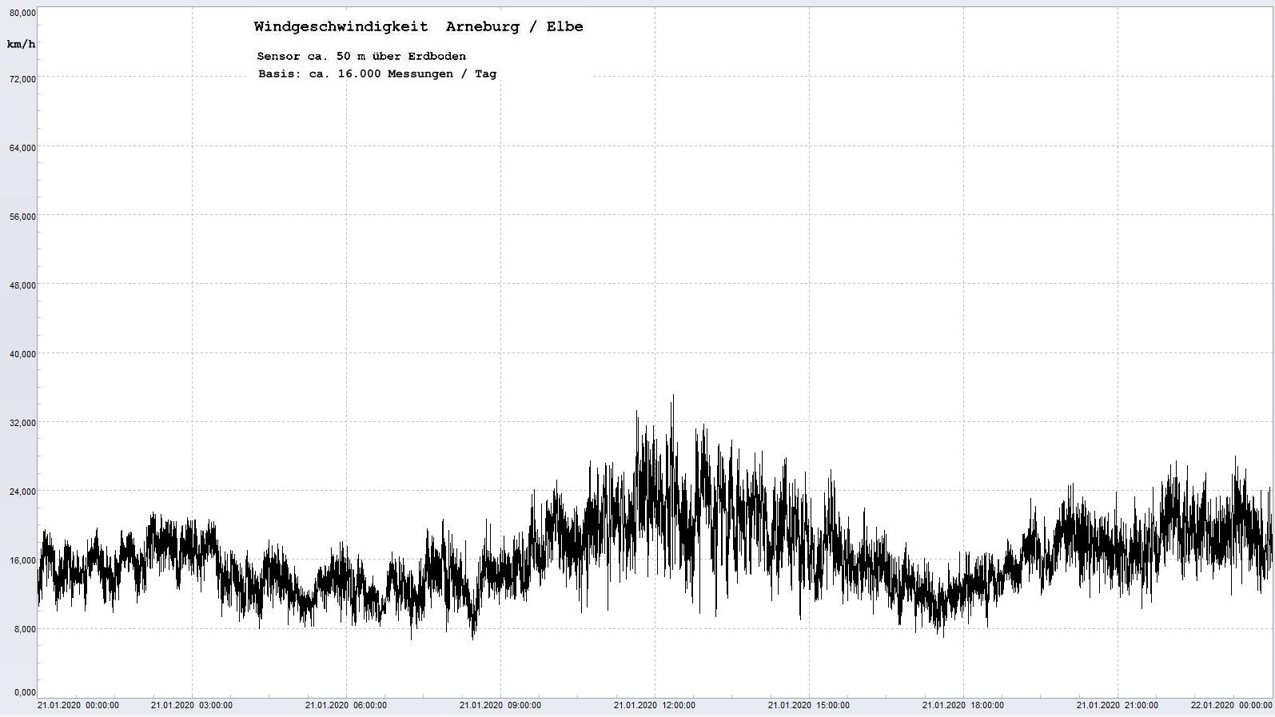Click the 72,000 y-axis label
Viewport: 1275px width, 717px height.
[22, 78]
